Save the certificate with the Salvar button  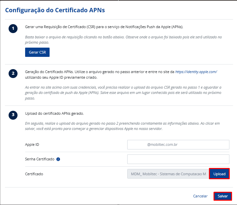(222, 196)
